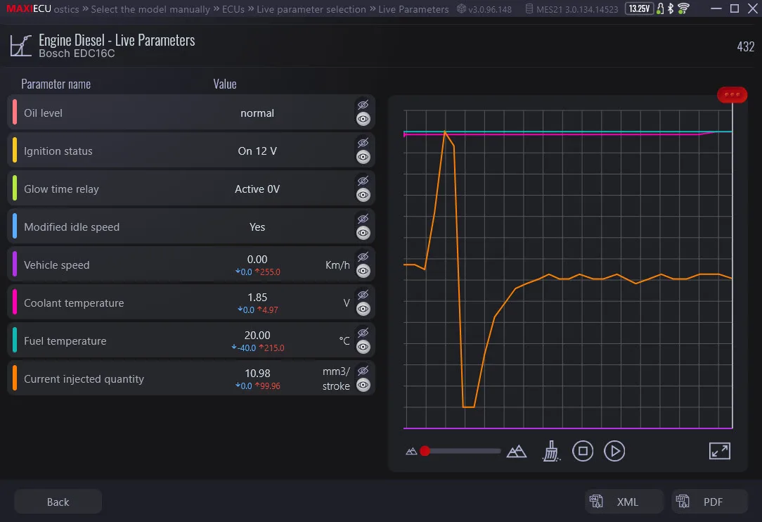The image size is (762, 522).
Task: Expand the graph to fullscreen
Action: click(719, 451)
